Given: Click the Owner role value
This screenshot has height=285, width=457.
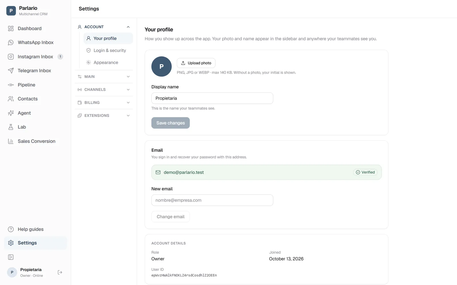Looking at the screenshot, I should (158, 259).
